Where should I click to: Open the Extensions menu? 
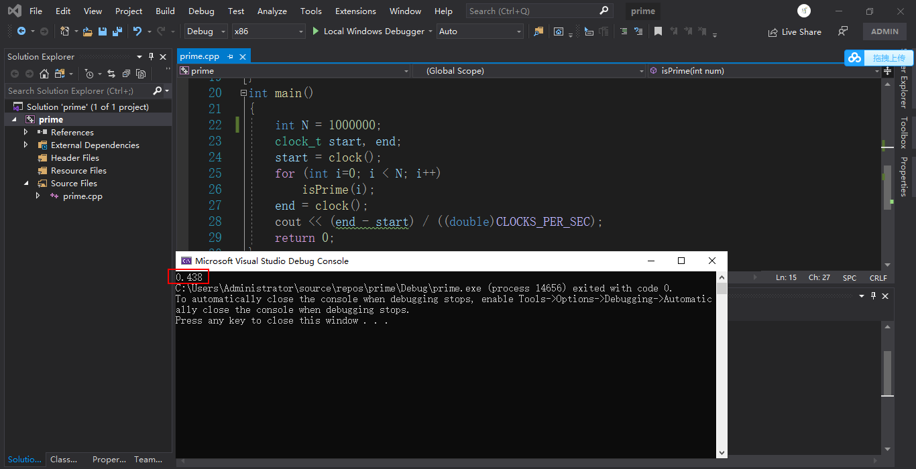[x=355, y=11]
